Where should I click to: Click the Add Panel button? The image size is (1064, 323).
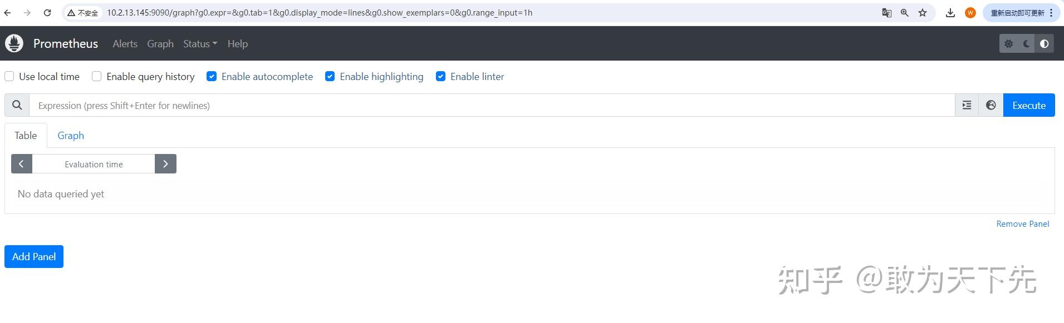(34, 256)
